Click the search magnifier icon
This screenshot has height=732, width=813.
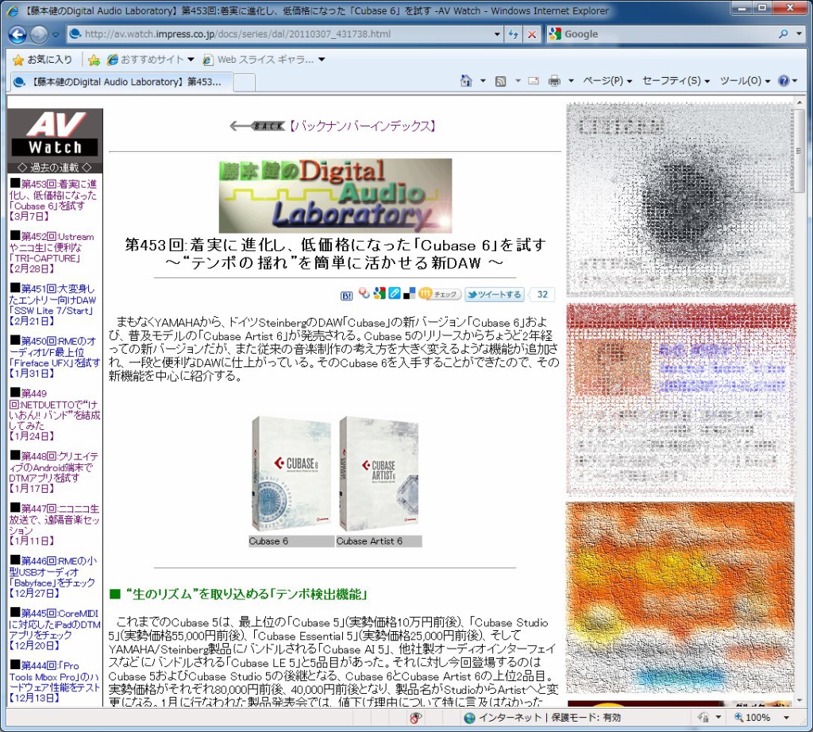pyautogui.click(x=784, y=34)
